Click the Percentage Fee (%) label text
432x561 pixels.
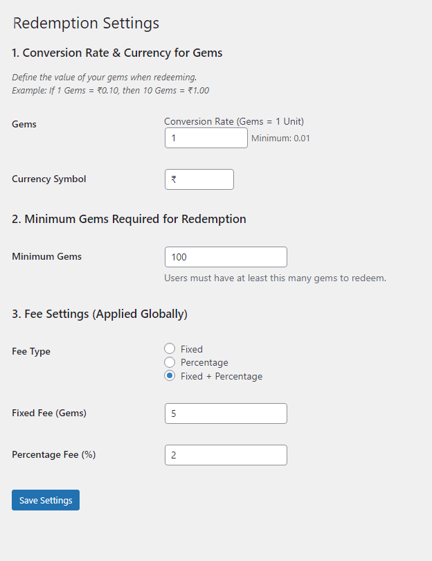click(54, 454)
